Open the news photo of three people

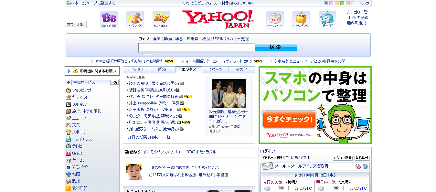tap(229, 94)
